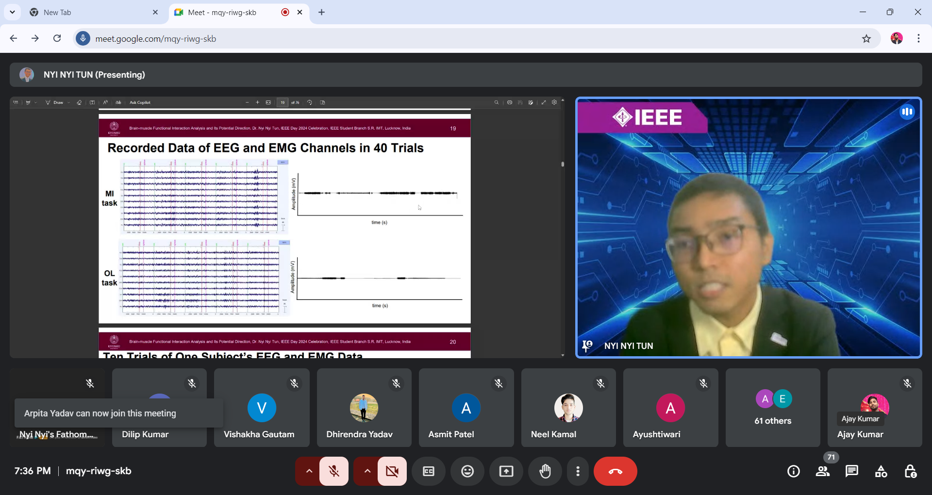
Task: Expand video settings arrow beside camera
Action: pyautogui.click(x=367, y=471)
